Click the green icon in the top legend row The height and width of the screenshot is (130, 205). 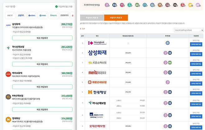(137, 5)
